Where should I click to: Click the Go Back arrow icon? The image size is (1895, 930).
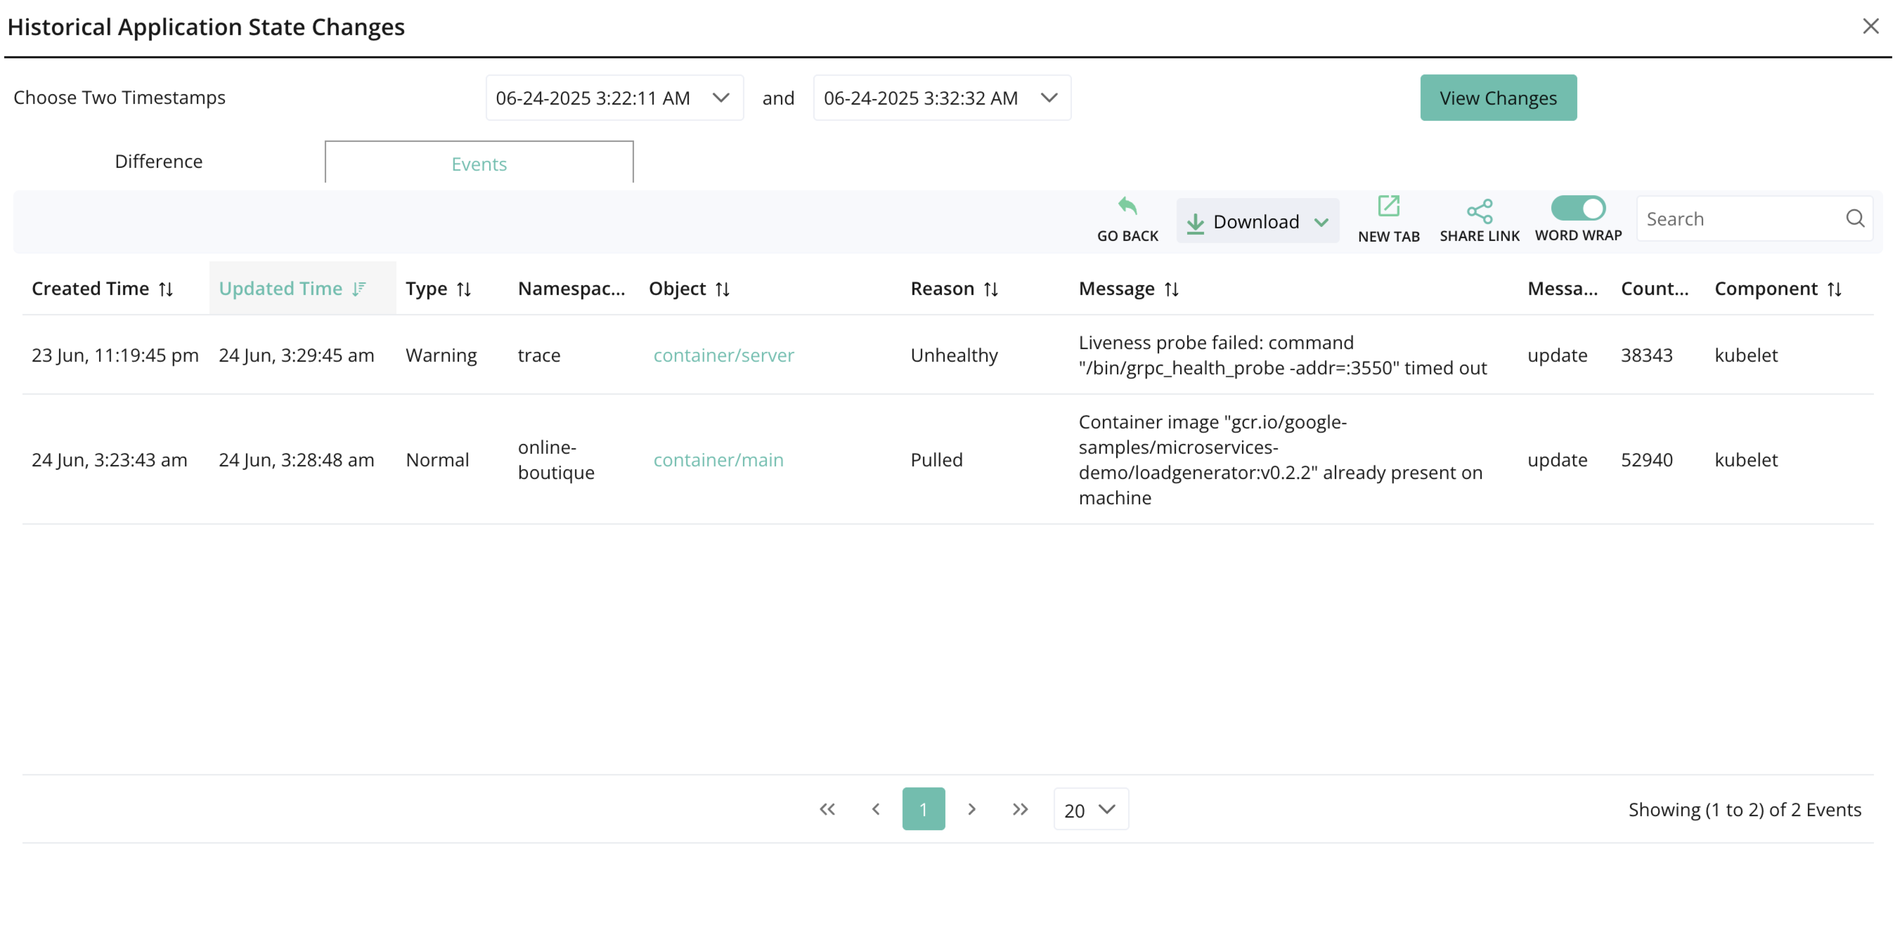click(x=1127, y=206)
